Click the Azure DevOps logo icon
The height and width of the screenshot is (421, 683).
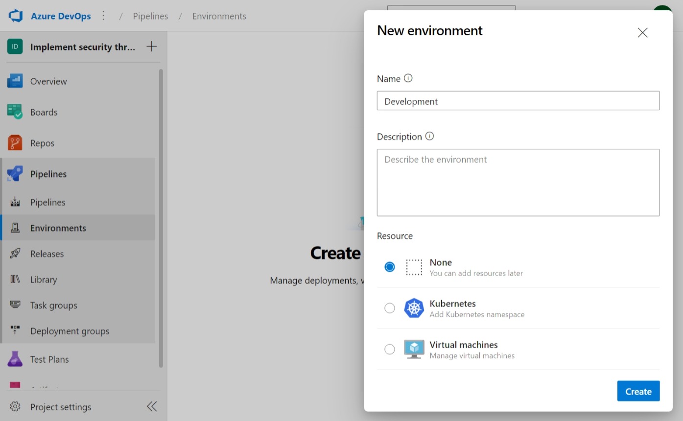pos(16,16)
